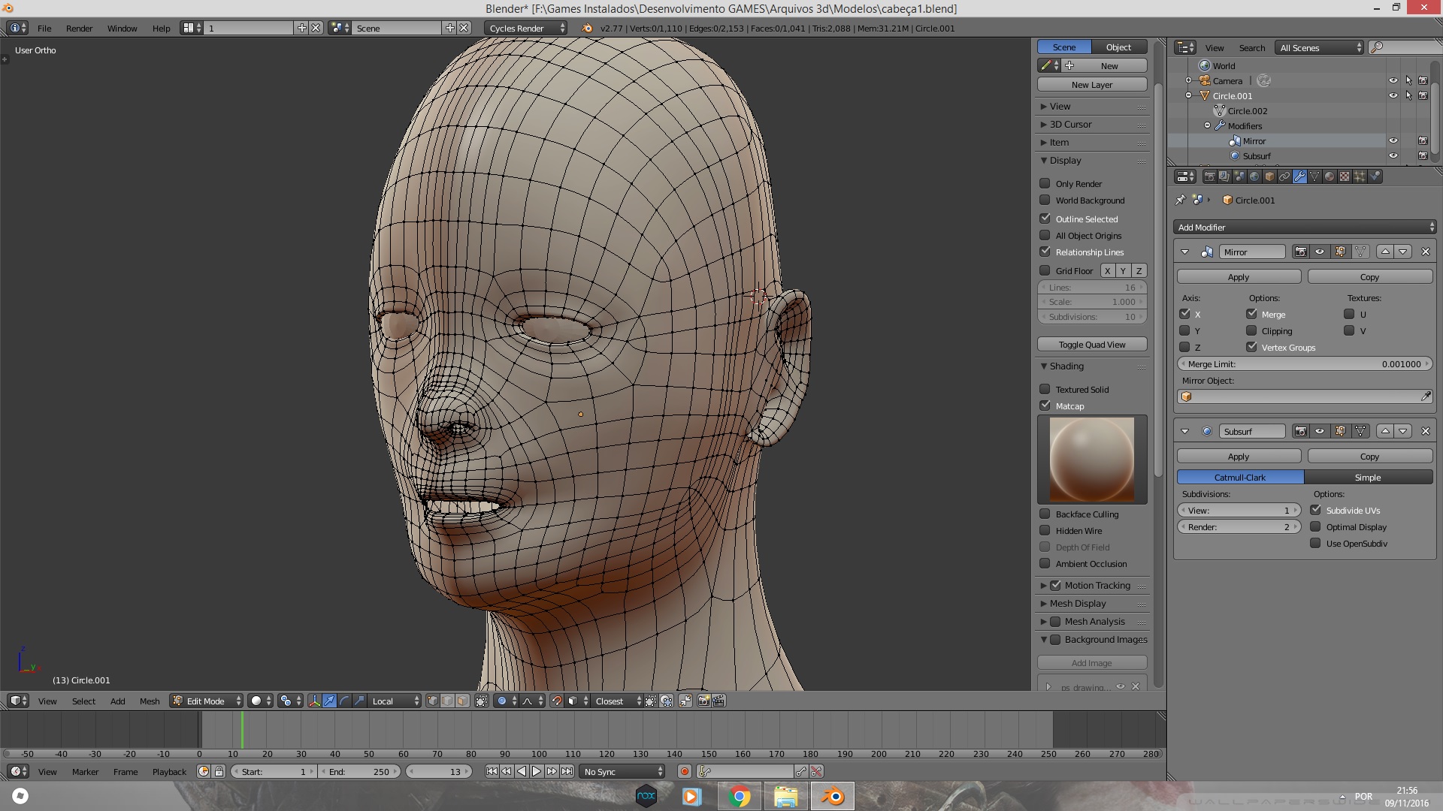This screenshot has width=1443, height=811.
Task: Enable the Only Render checkbox
Action: coord(1045,183)
